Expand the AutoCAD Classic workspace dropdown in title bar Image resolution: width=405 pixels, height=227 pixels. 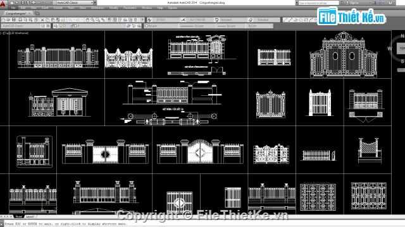coord(73,3)
